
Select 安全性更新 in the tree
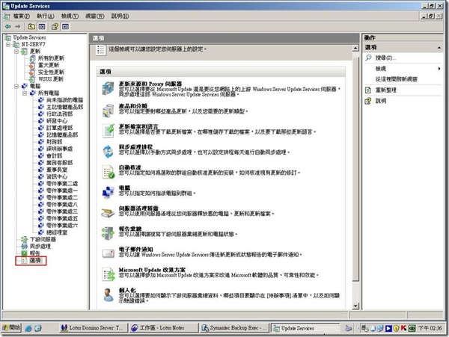pos(51,72)
